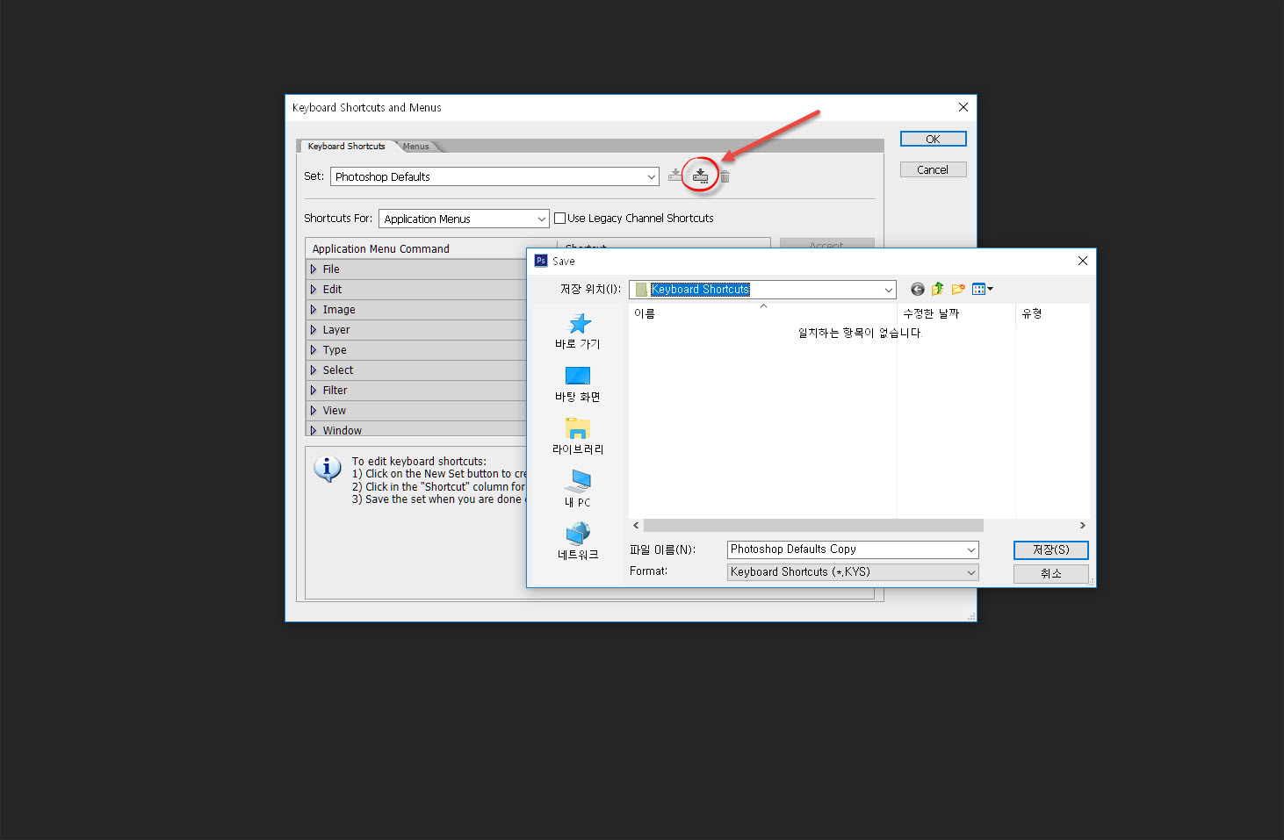Select 내 PC location
The image size is (1284, 840).
[578, 490]
